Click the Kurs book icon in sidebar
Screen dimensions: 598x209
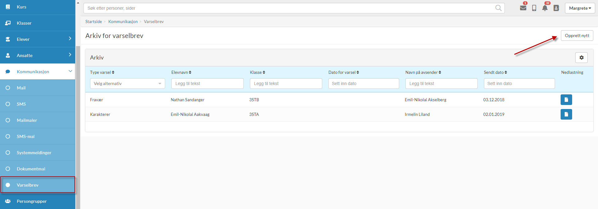pos(8,7)
